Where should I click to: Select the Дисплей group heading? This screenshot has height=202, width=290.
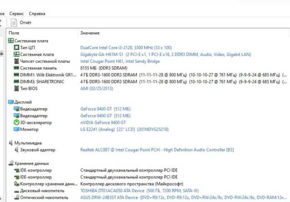[23, 102]
